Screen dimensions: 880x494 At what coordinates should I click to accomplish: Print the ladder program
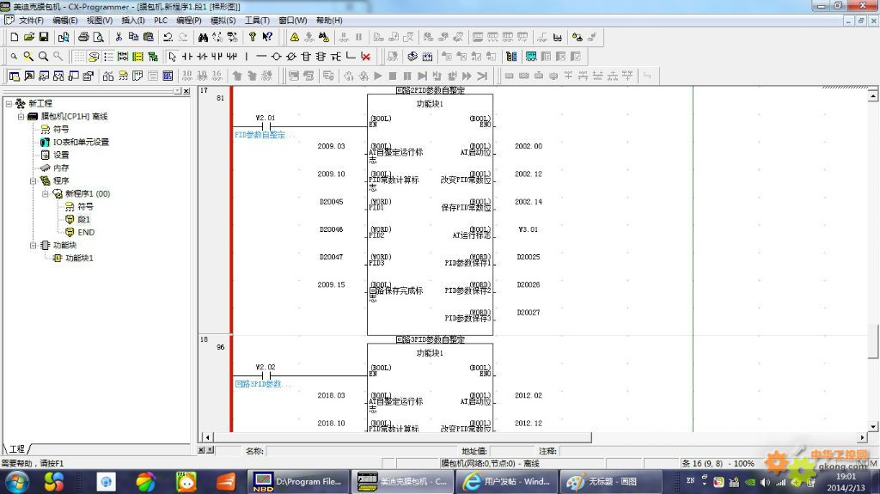tap(83, 37)
